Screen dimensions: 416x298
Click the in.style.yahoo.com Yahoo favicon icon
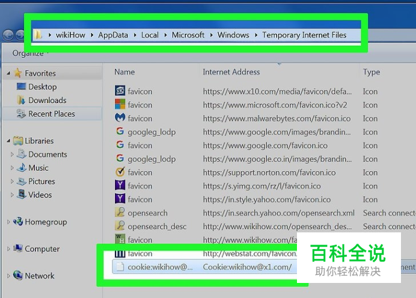click(120, 199)
